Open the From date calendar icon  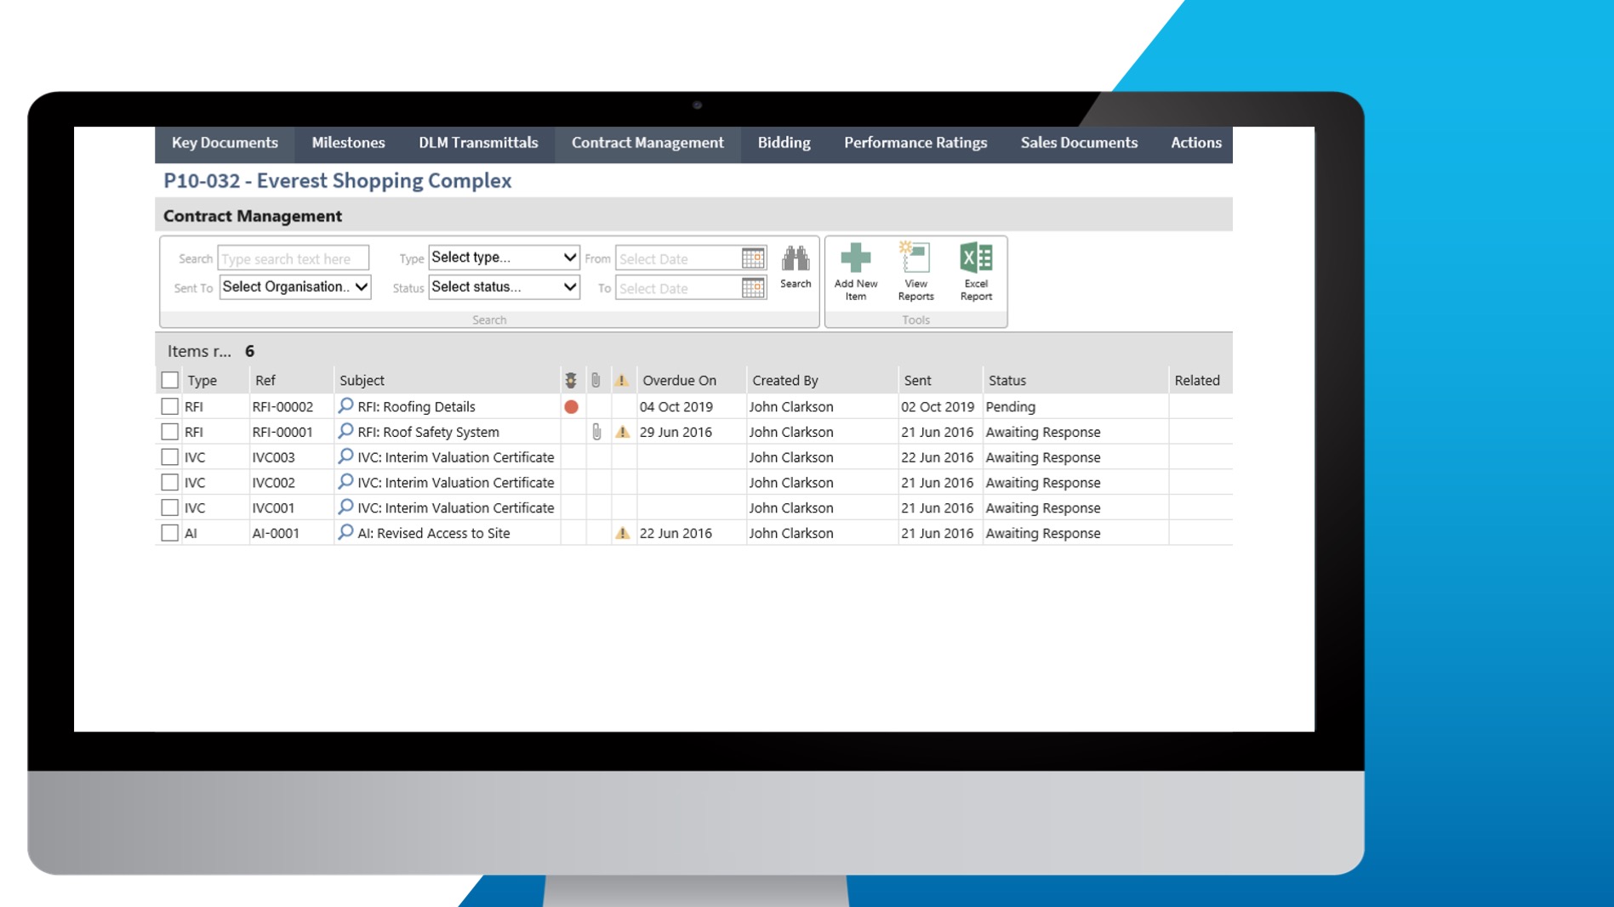[x=753, y=258]
